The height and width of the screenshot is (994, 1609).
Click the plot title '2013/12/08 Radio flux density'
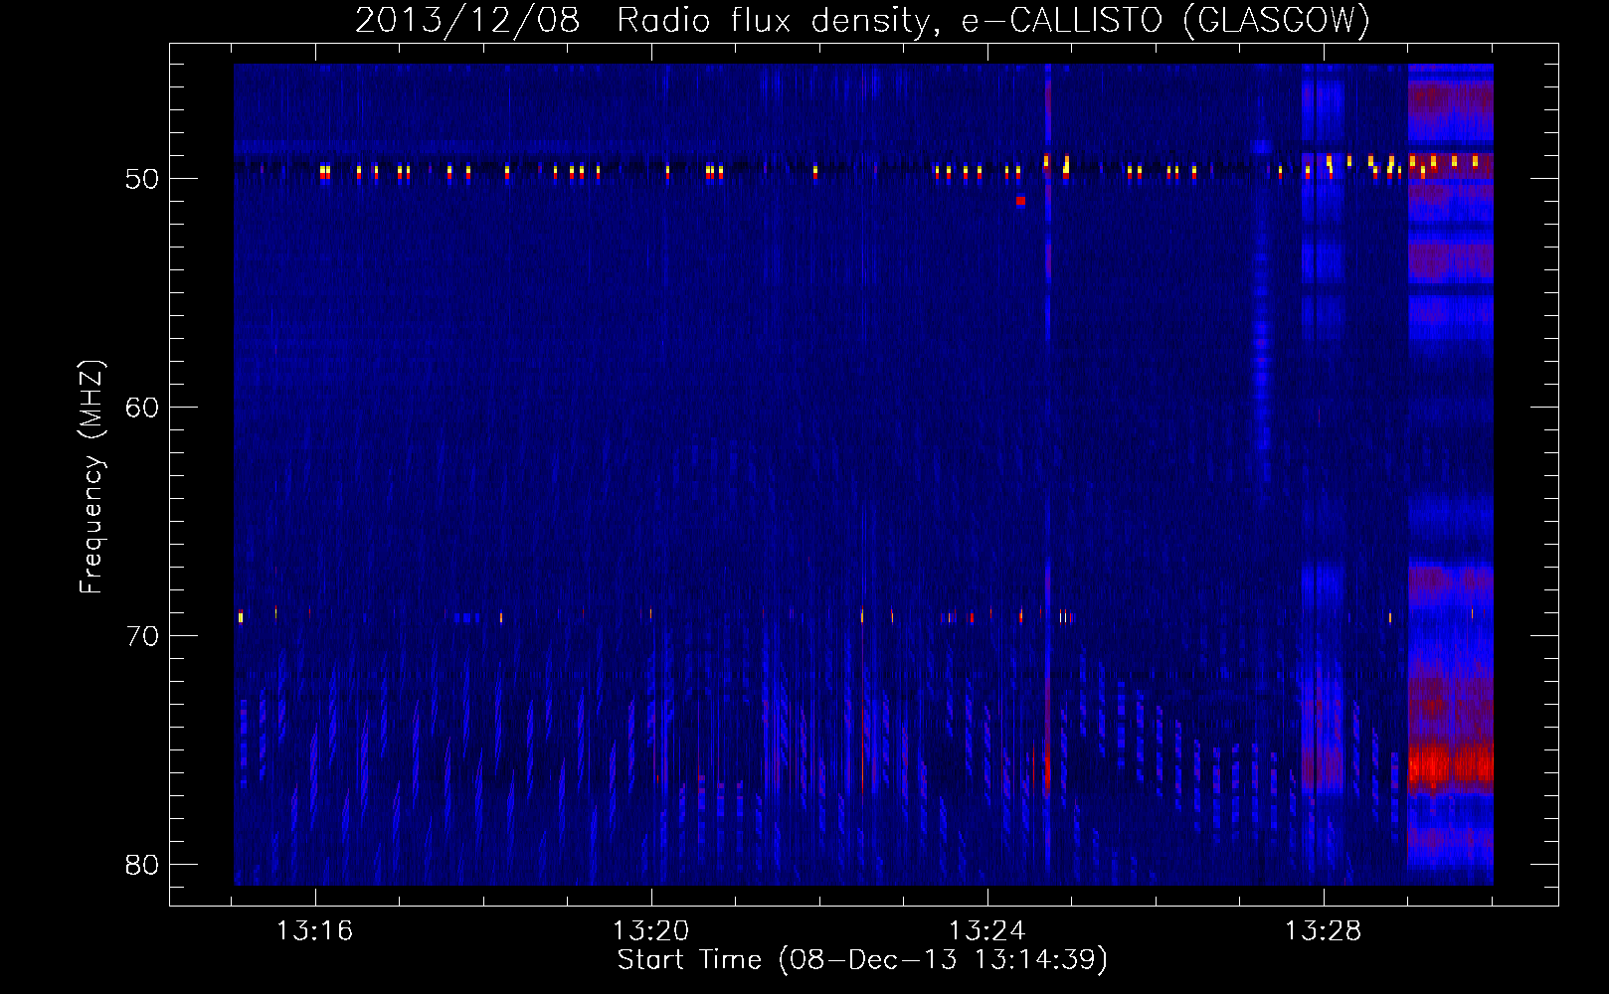click(645, 21)
